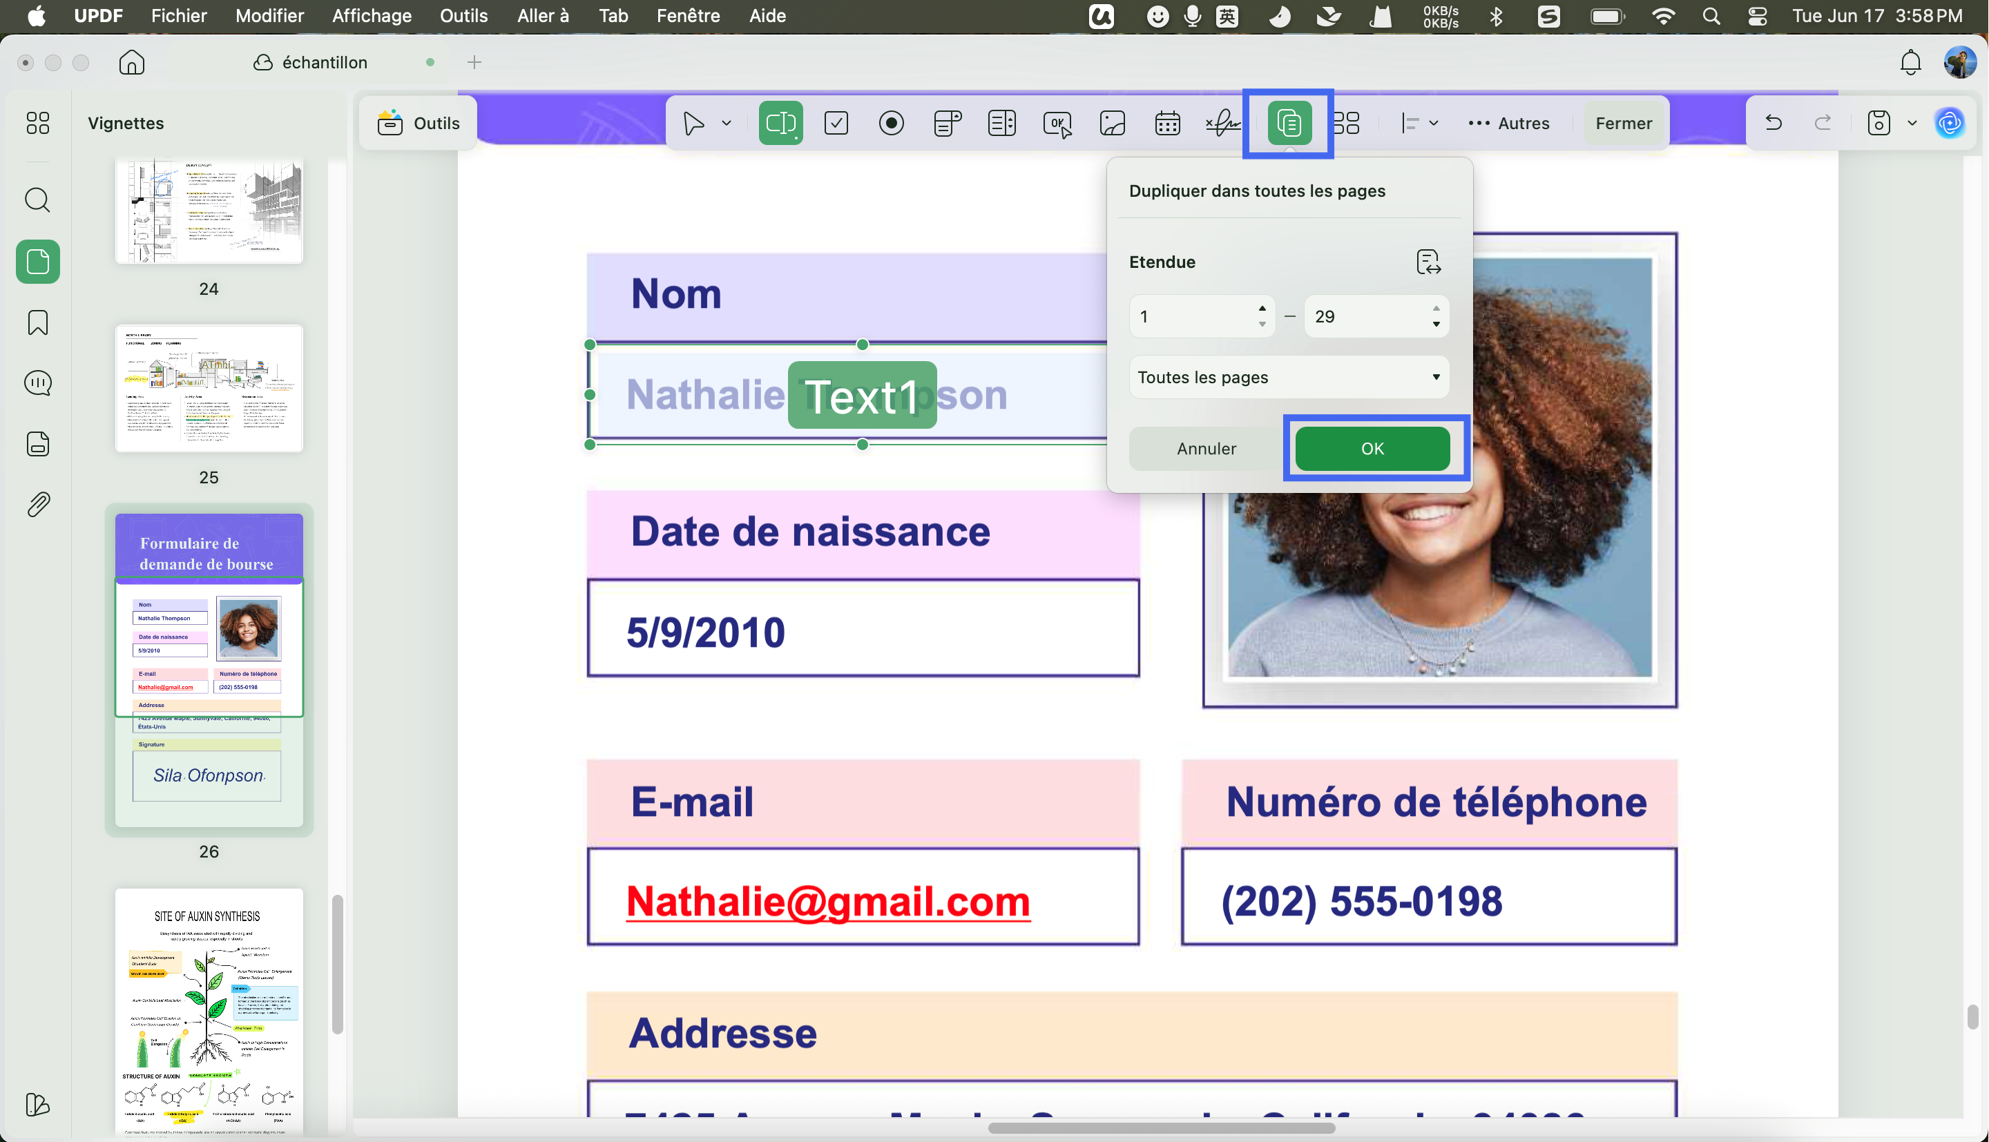Open the attachments panel paperclip icon
Image resolution: width=1989 pixels, height=1142 pixels.
pos(38,504)
